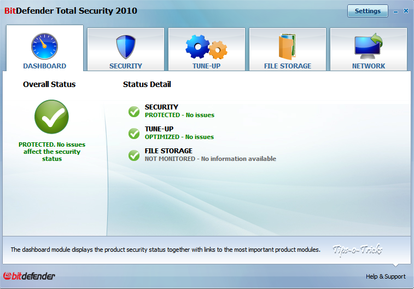
Task: Click the bitdefender logo at bottom
Action: (x=29, y=276)
